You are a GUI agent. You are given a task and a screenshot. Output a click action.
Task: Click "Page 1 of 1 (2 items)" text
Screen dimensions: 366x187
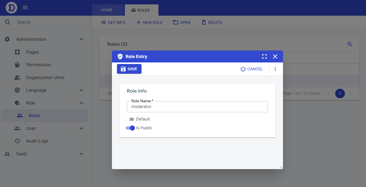pyautogui.click(x=301, y=93)
